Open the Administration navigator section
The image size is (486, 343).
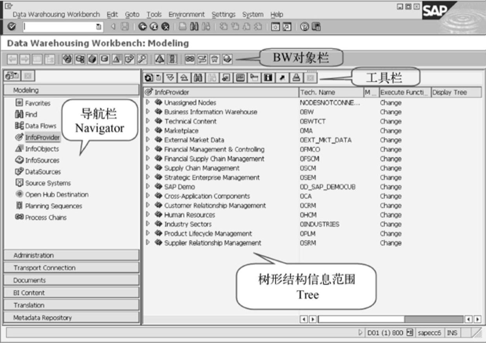click(71, 255)
